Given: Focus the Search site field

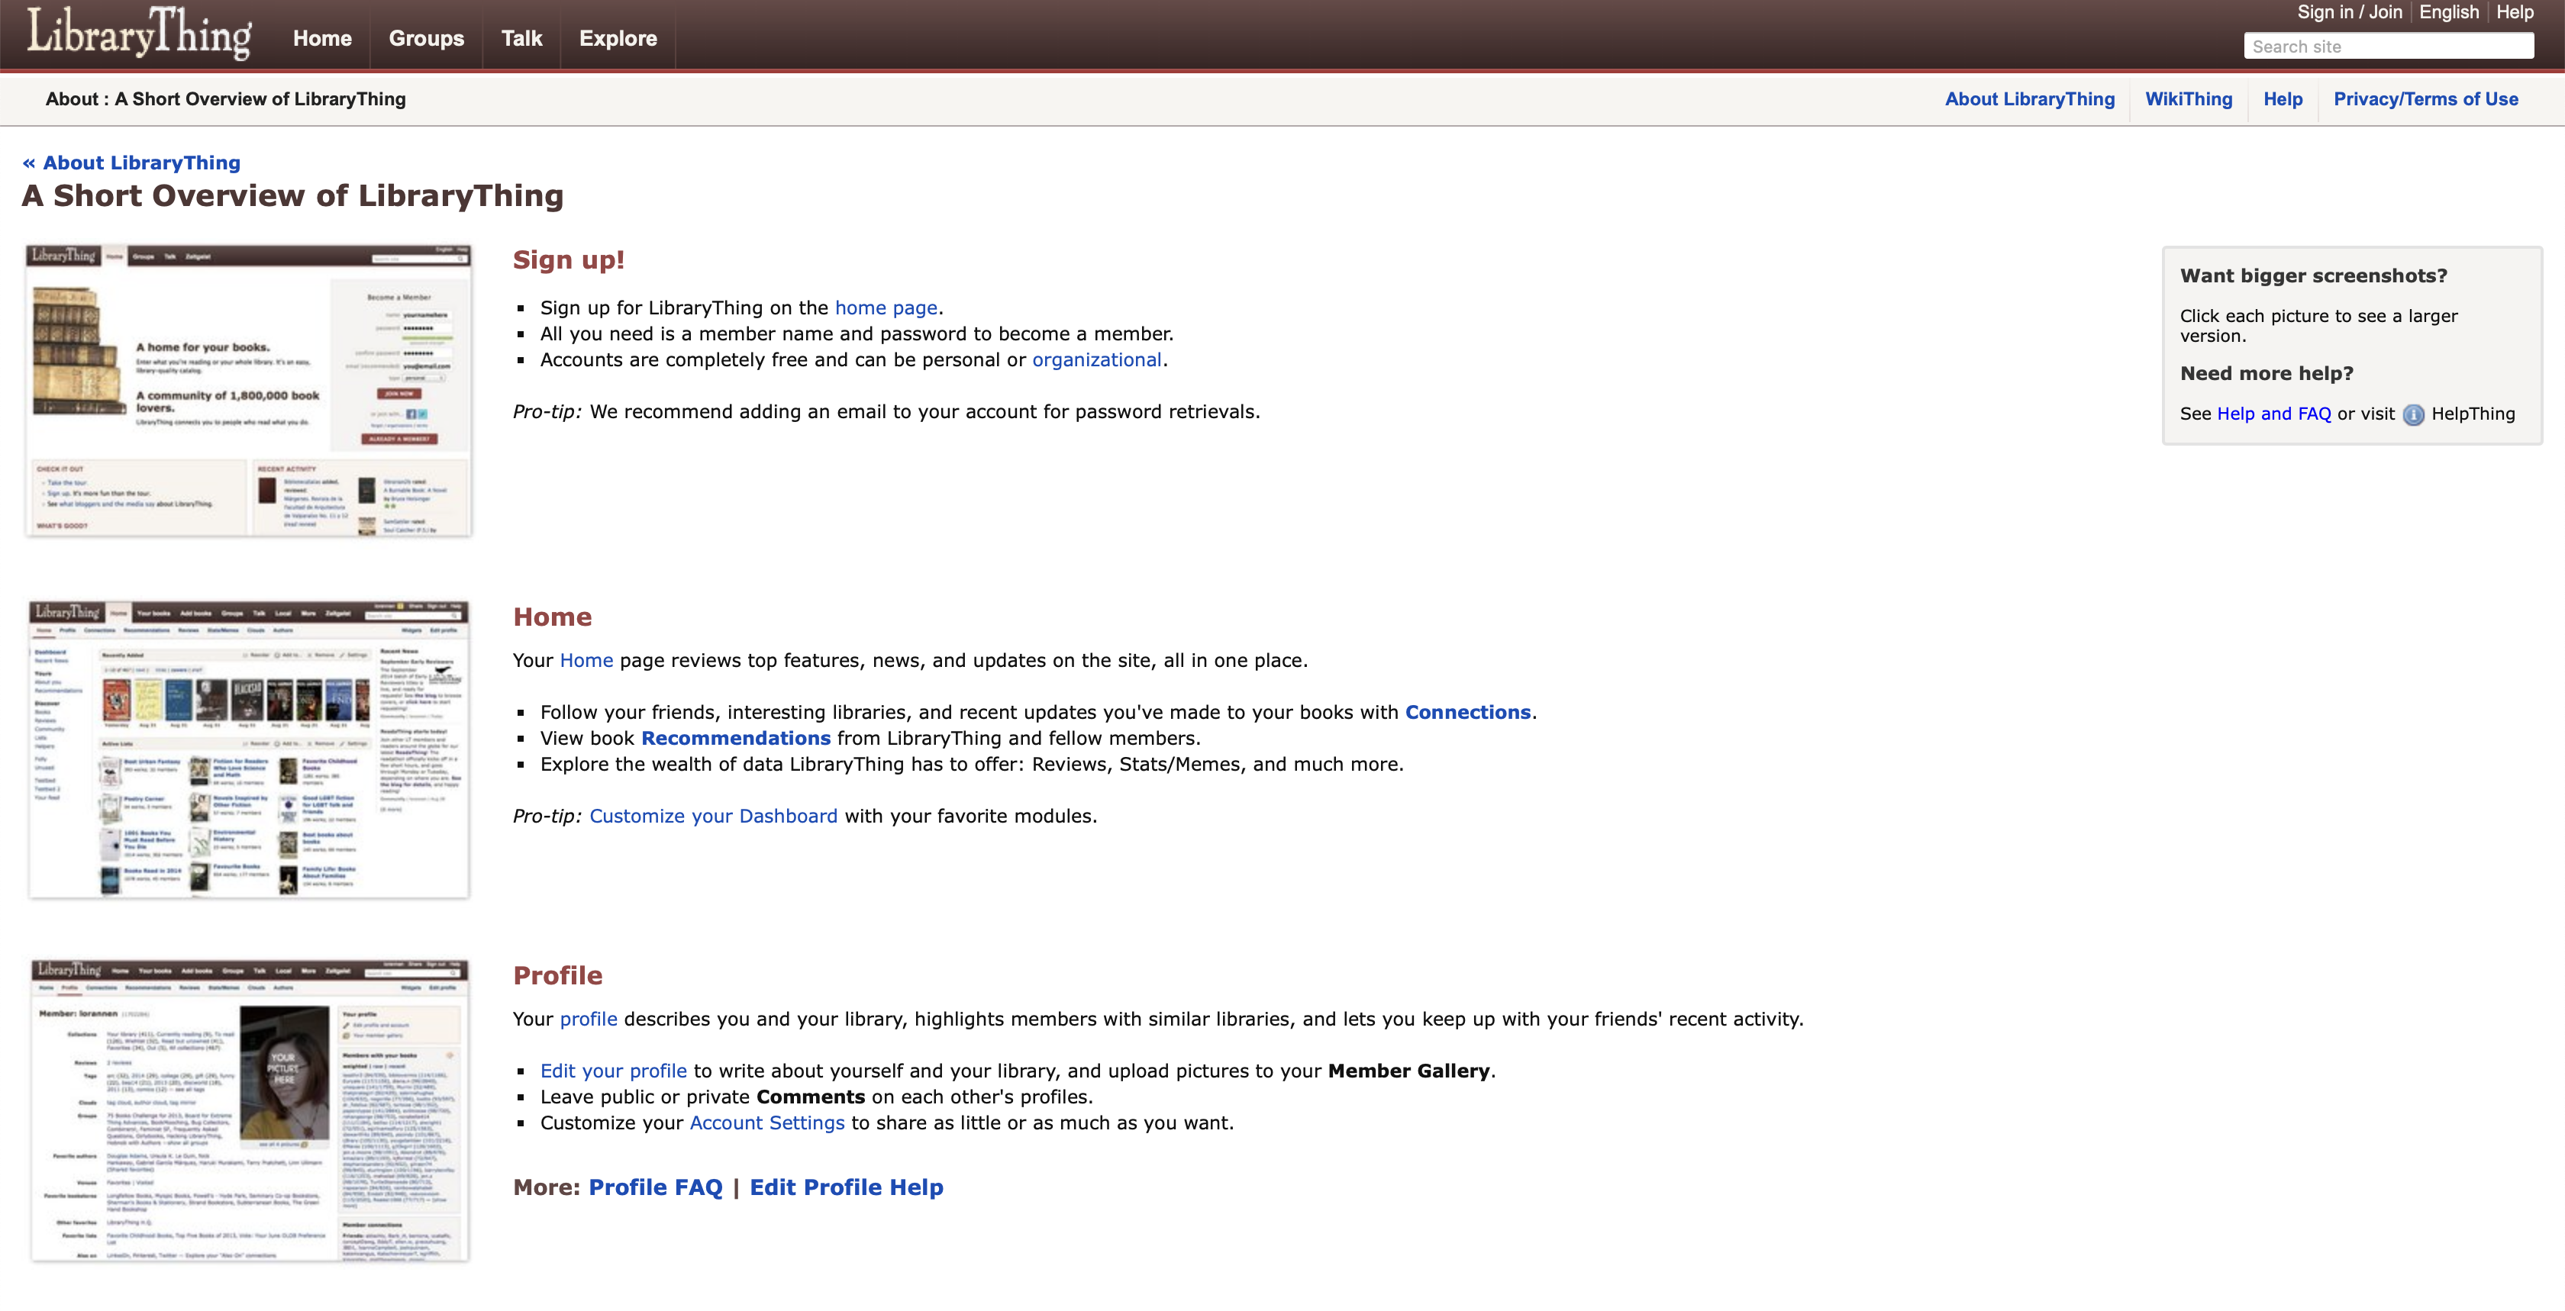Looking at the screenshot, I should pyautogui.click(x=2388, y=47).
